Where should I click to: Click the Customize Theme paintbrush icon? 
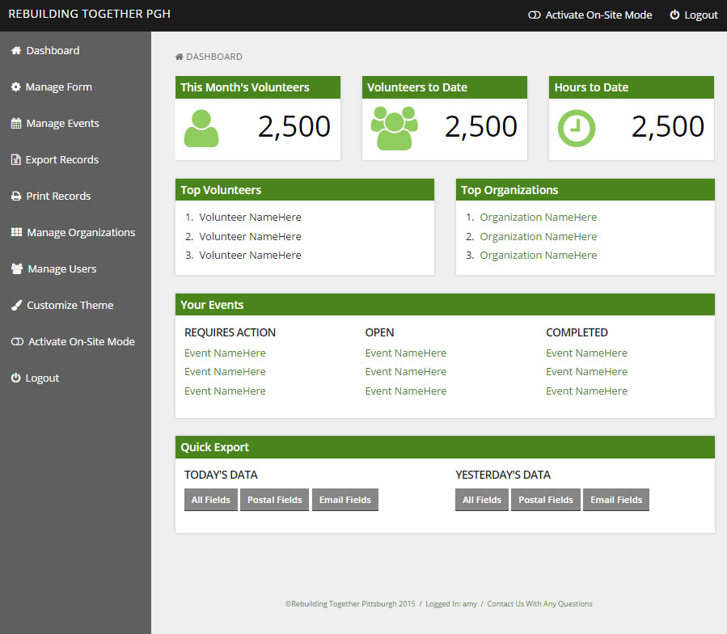(17, 305)
